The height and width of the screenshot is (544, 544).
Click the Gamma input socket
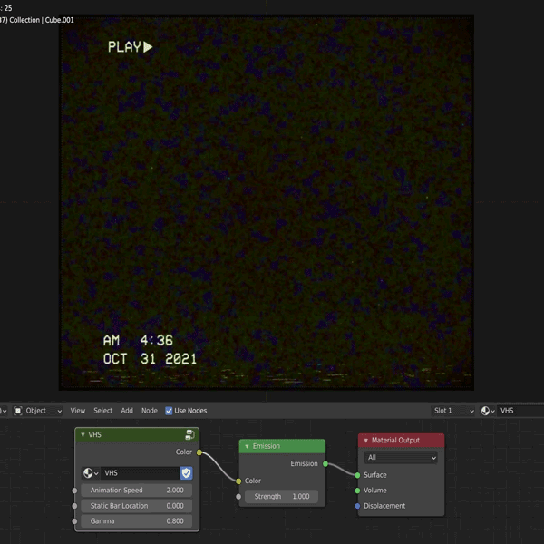click(x=74, y=521)
